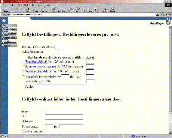Viewport: 172px width, 138px height.
Task: Open the Foretrukne menu in the menu bar
Action: pyautogui.click(x=37, y=5)
